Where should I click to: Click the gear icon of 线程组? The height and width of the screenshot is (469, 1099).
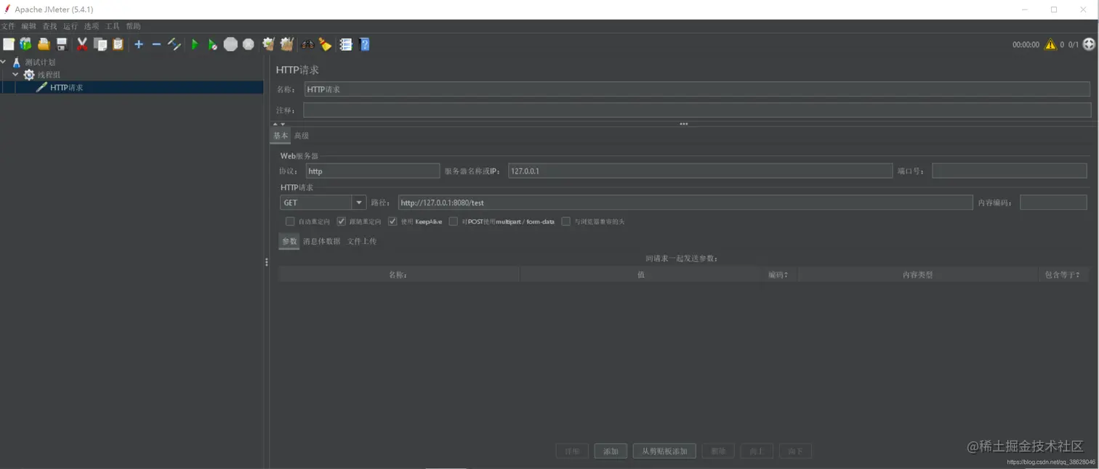tap(29, 75)
